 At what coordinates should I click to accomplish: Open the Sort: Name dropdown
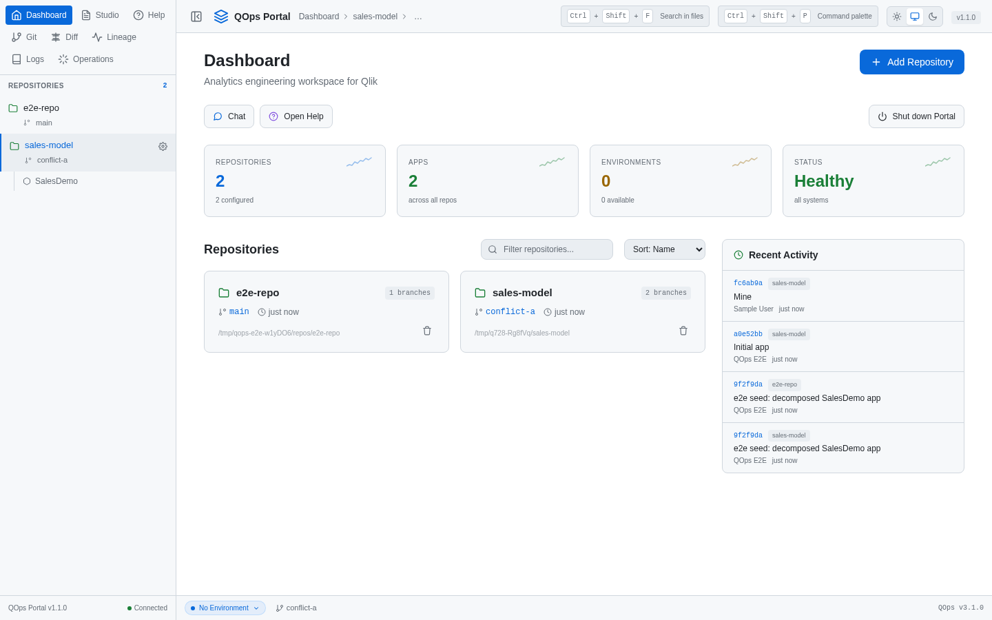pyautogui.click(x=665, y=249)
